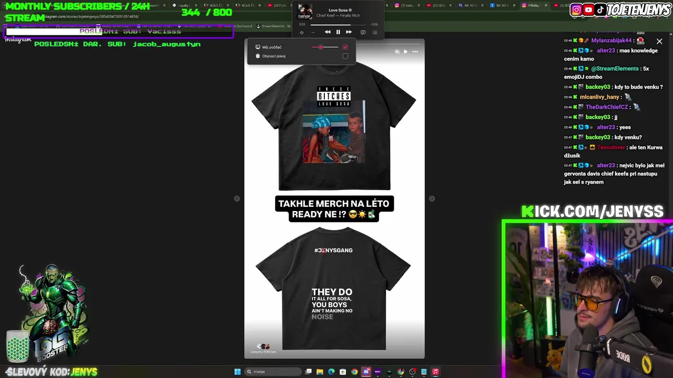Skip to the next track in the music popup

click(349, 32)
